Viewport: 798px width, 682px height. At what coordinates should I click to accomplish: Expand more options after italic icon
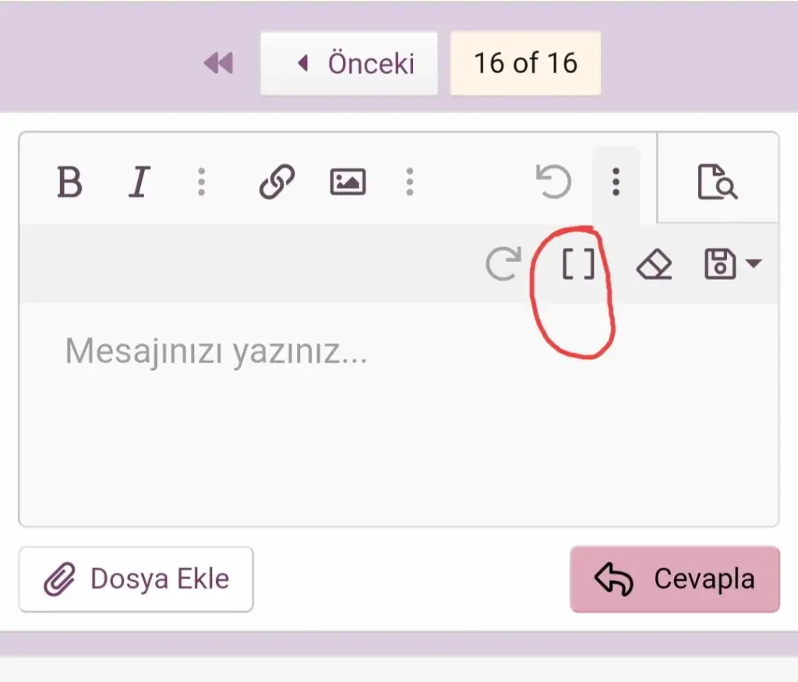pyautogui.click(x=202, y=182)
